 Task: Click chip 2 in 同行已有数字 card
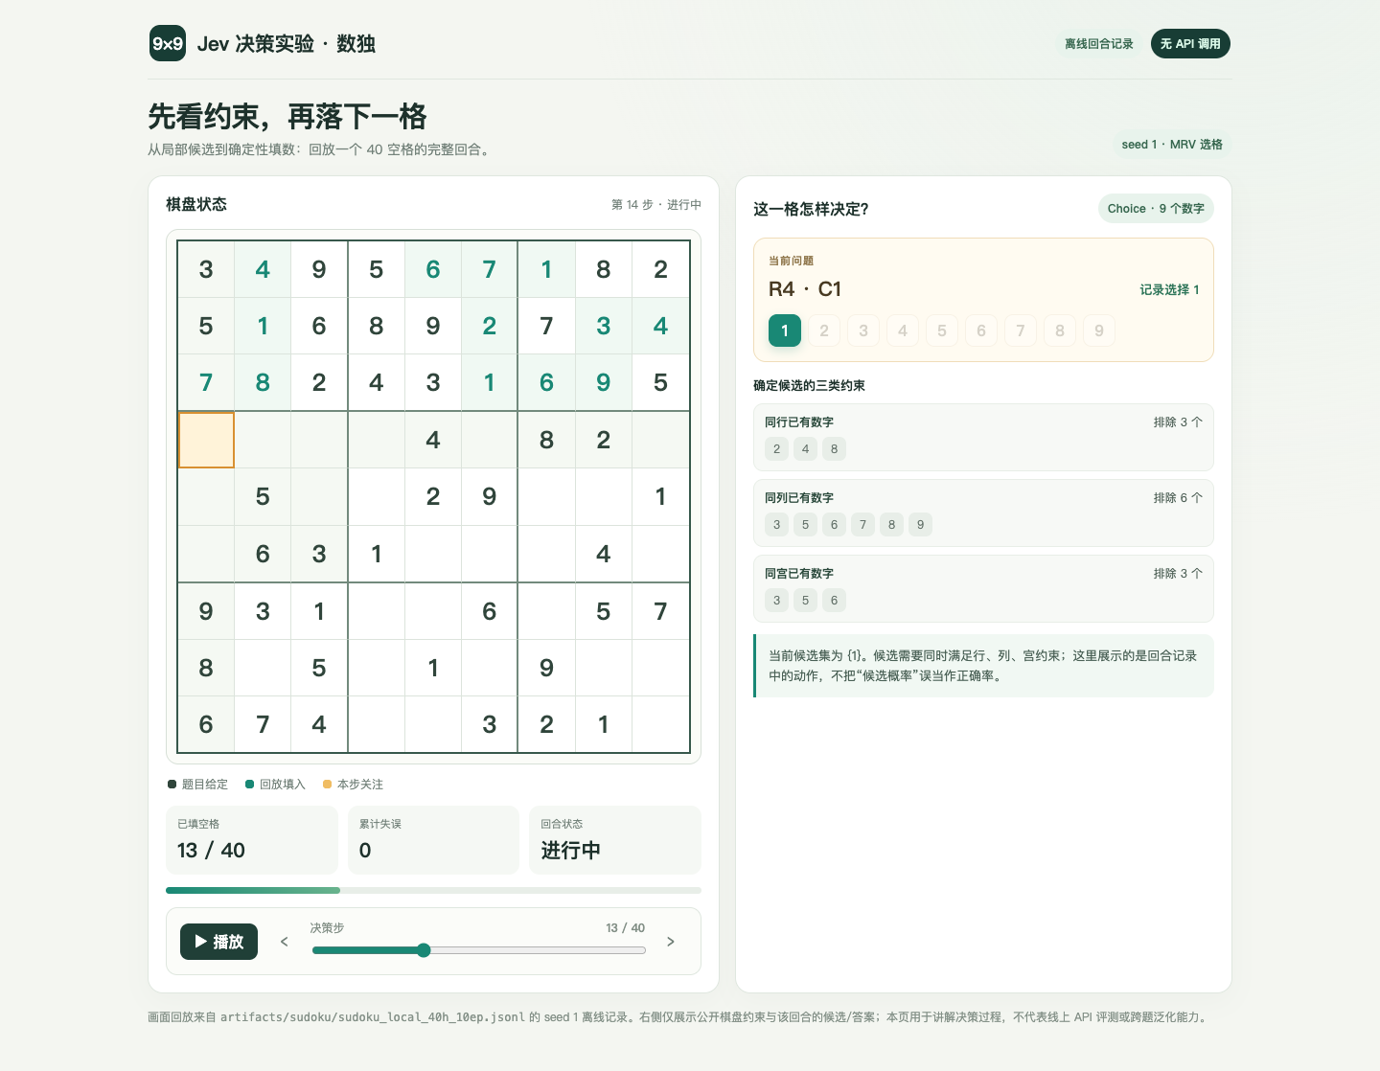(777, 449)
